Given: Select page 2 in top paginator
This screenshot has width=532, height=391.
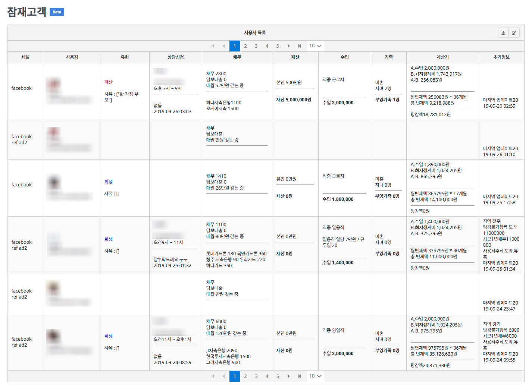Looking at the screenshot, I should coord(245,46).
